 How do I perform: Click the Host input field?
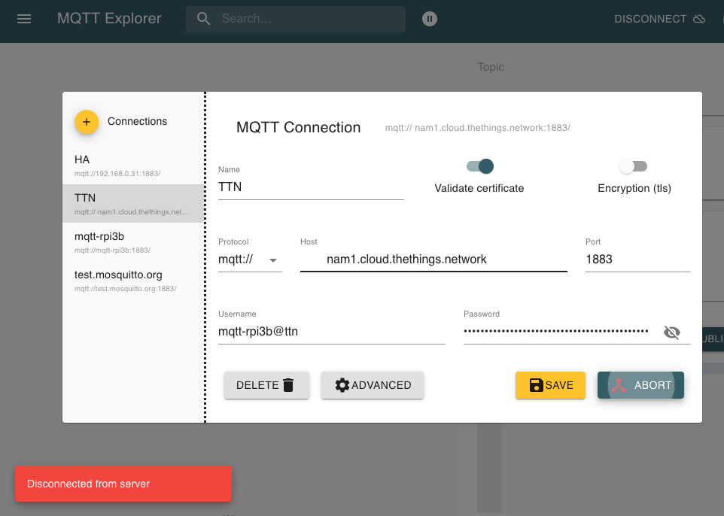tap(433, 260)
